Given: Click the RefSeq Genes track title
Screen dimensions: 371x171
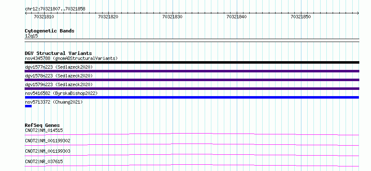Looking at the screenshot, I should point(43,125).
